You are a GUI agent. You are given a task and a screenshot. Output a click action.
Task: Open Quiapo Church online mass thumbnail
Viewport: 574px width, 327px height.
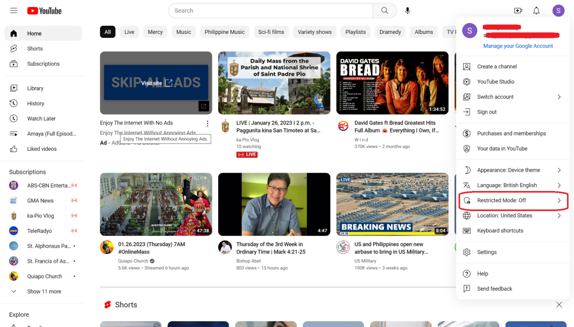point(156,204)
